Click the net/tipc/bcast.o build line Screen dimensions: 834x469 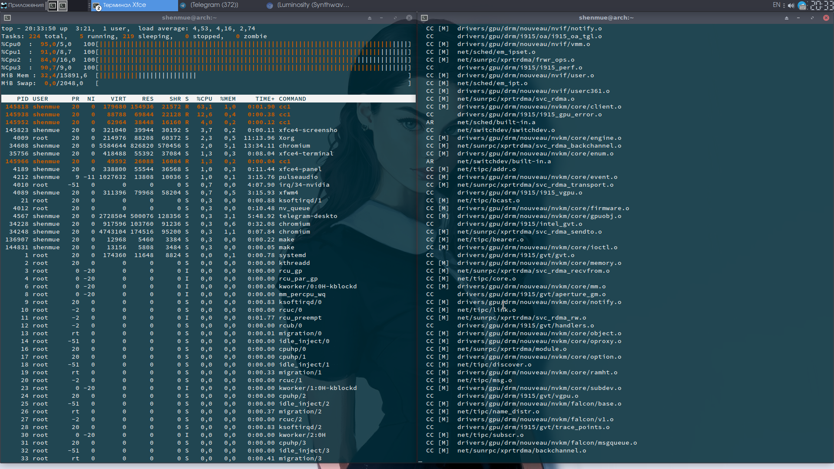point(473,201)
